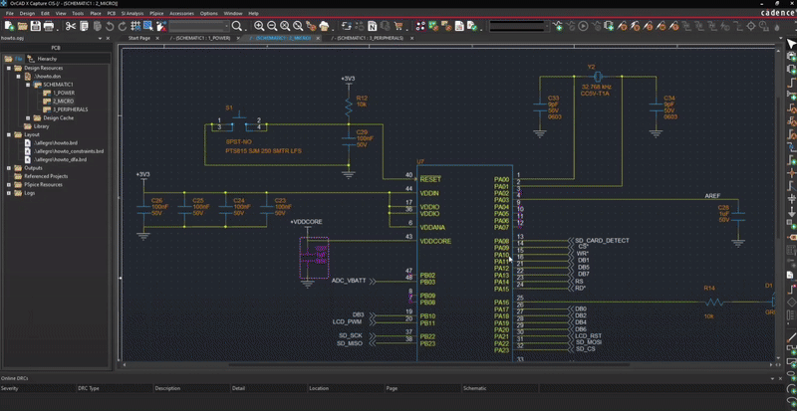Open the PSpice menu
Viewport: 797px width, 411px height.
tap(155, 13)
